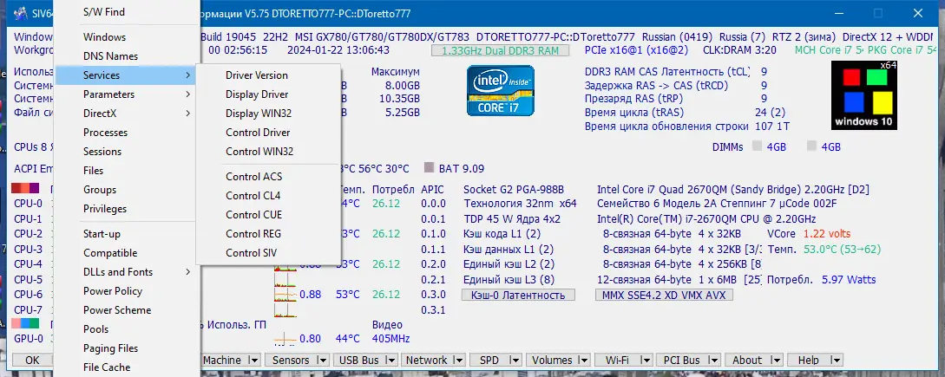The height and width of the screenshot is (377, 945).
Task: Click the 5.97 Watts power value
Action: coord(850,279)
